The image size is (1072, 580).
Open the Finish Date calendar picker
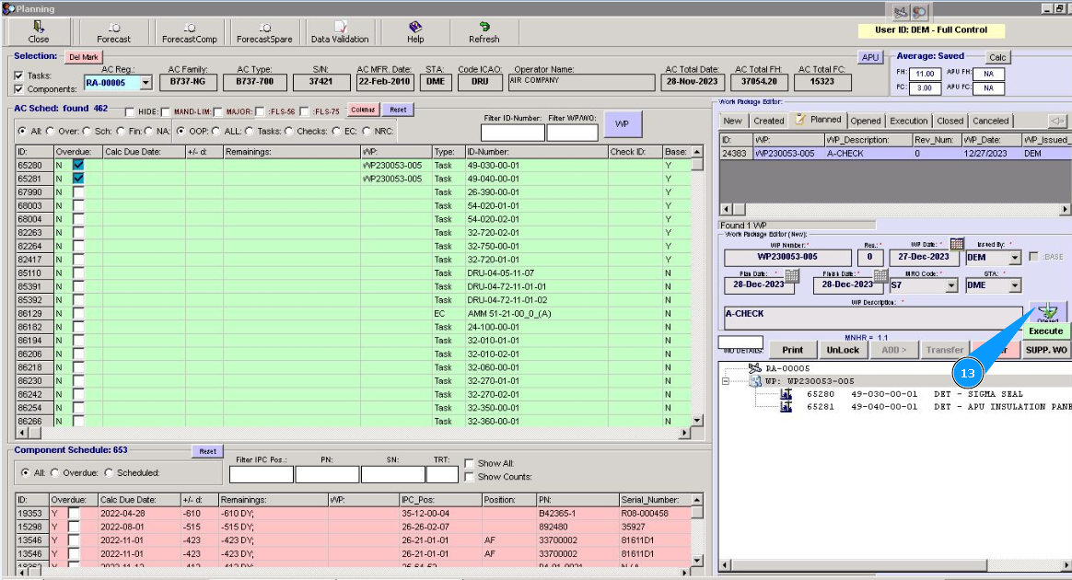click(x=880, y=276)
